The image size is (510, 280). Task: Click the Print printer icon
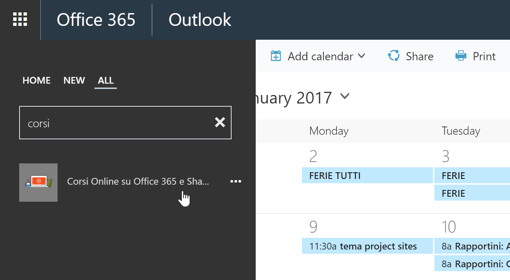point(461,56)
